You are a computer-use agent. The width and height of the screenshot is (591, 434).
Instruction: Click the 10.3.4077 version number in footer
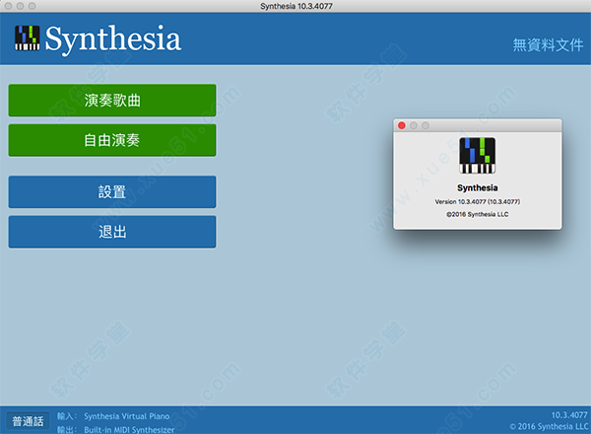point(569,415)
